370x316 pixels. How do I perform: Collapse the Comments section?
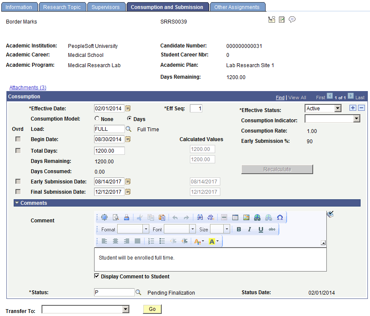pos(17,203)
